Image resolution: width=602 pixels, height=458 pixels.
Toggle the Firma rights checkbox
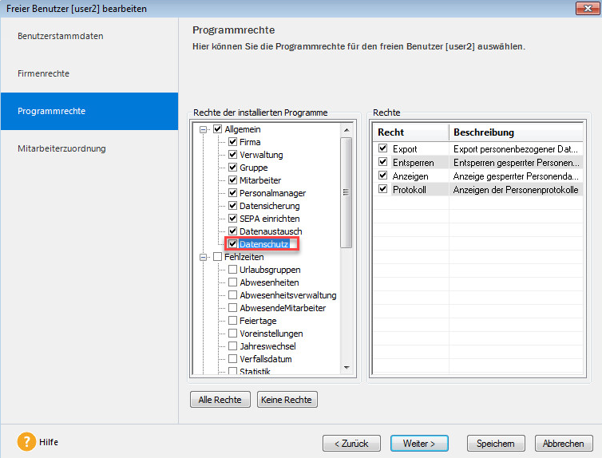[233, 142]
